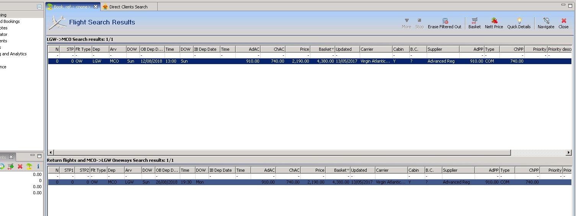Select outbound row dated 12/08/2018
The height and width of the screenshot is (216, 576).
click(x=309, y=61)
